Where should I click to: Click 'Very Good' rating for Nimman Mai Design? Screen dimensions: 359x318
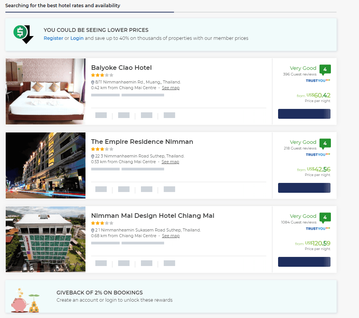(303, 216)
